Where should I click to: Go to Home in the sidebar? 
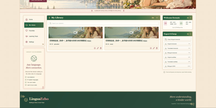34,19
